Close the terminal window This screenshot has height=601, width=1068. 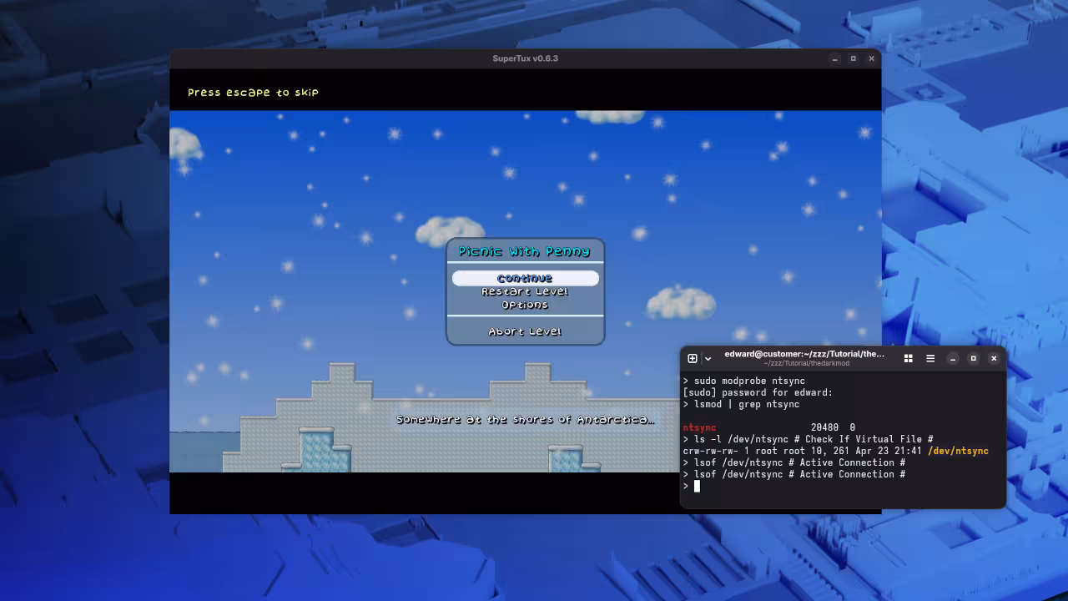[x=994, y=358]
